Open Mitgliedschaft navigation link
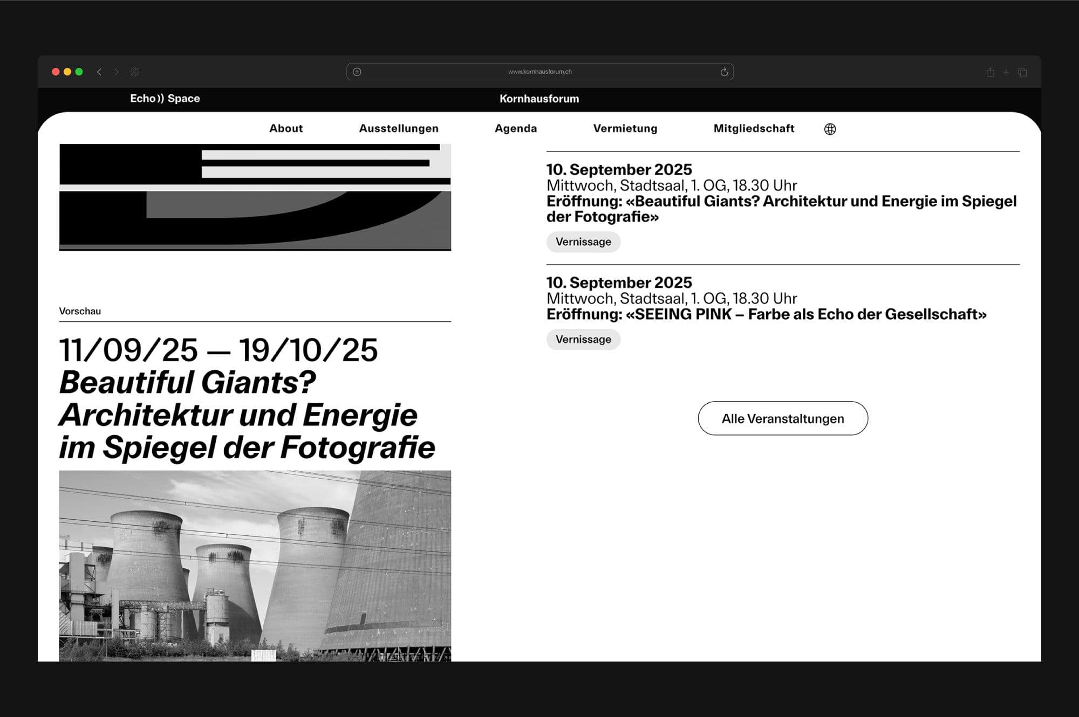Screen dimensions: 1079x717 (x=754, y=128)
